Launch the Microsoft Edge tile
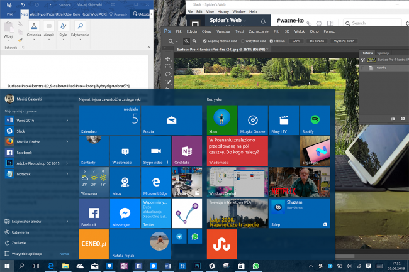This screenshot has height=272, width=409. [156, 182]
